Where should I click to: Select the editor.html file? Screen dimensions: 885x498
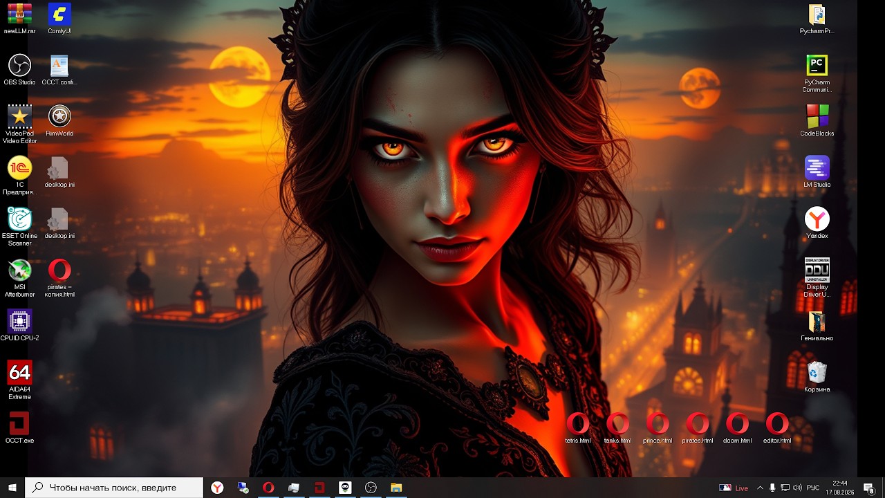pyautogui.click(x=777, y=428)
